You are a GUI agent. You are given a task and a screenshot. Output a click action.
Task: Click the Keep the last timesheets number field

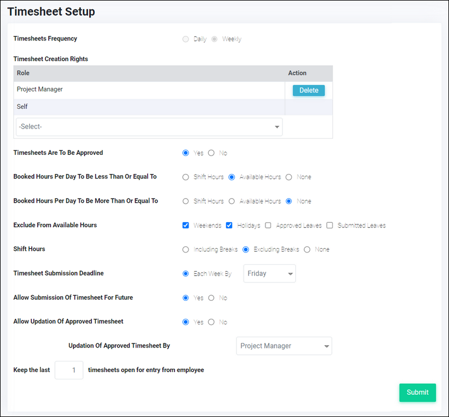pyautogui.click(x=69, y=370)
